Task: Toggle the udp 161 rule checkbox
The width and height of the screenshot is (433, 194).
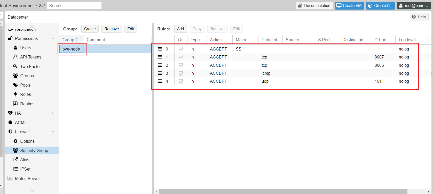Action: [x=181, y=81]
